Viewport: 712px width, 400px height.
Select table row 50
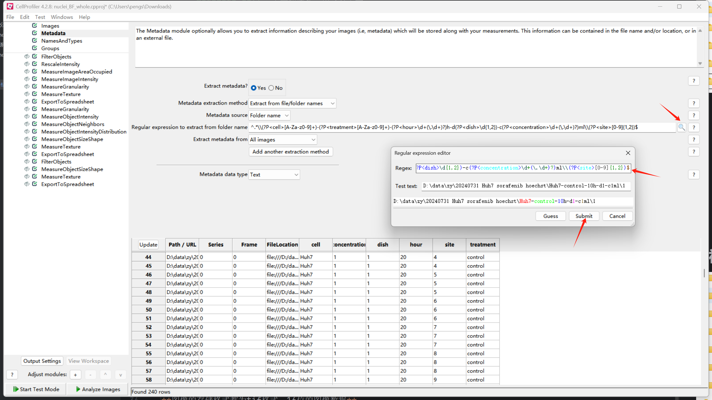[x=149, y=309]
